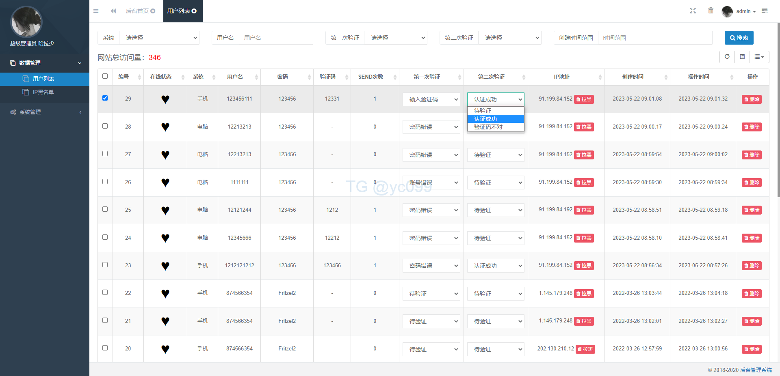Screen dimensions: 780x376
Task: Close the 用户列表 tab with its x icon
Action: coord(194,11)
